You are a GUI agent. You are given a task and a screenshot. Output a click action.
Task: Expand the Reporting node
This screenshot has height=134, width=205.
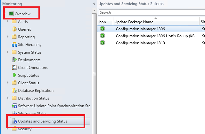[8, 37]
